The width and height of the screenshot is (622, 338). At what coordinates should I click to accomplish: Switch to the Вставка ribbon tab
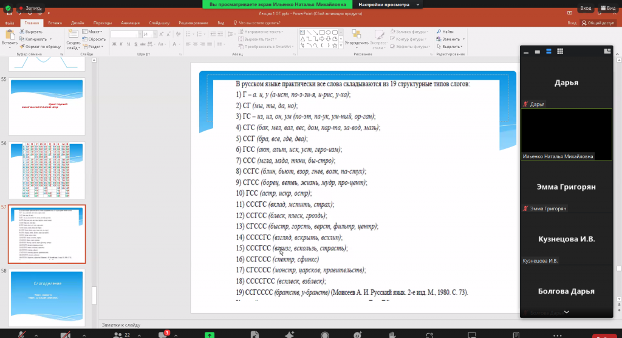point(55,23)
